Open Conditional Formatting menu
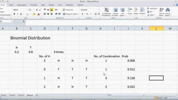 pyautogui.click(x=106, y=12)
